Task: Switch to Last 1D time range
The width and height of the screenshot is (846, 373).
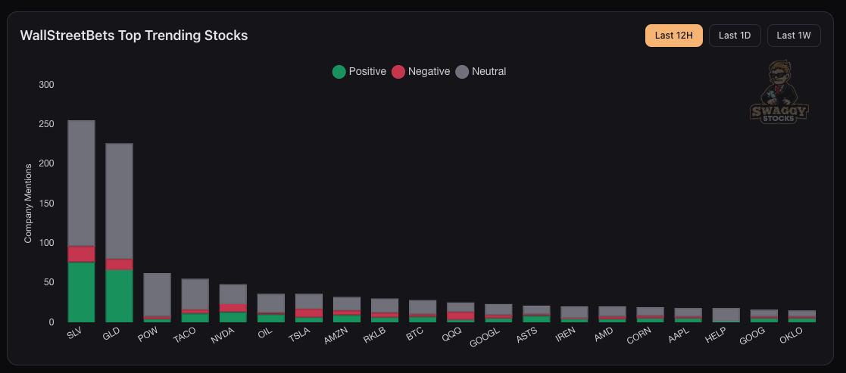Action: coord(735,36)
